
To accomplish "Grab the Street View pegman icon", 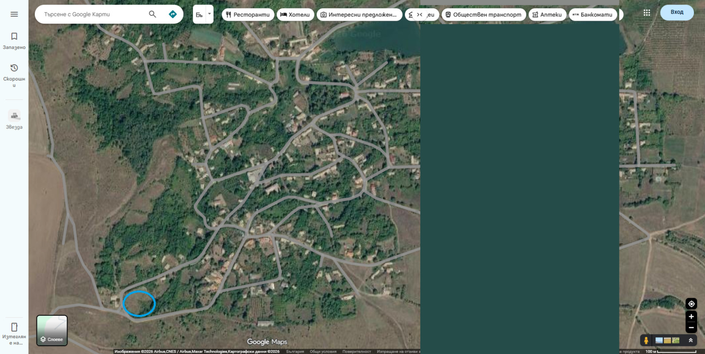I will pos(646,340).
